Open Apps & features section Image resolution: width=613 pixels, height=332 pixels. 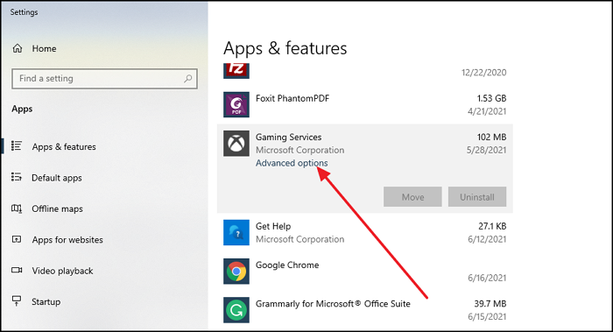(x=64, y=146)
